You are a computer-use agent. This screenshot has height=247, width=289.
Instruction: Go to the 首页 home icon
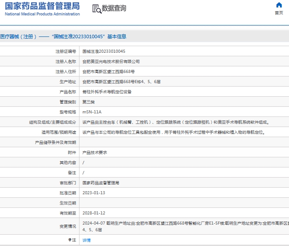(279, 5)
